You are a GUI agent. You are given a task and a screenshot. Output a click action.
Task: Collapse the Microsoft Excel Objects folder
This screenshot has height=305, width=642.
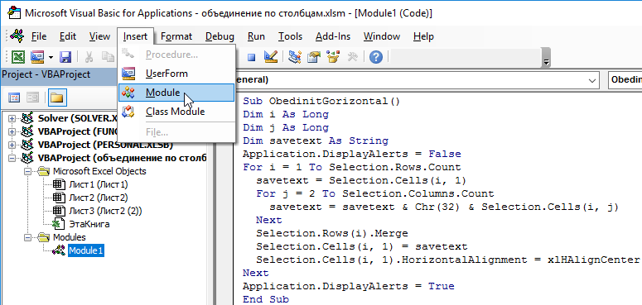pyautogui.click(x=27, y=171)
